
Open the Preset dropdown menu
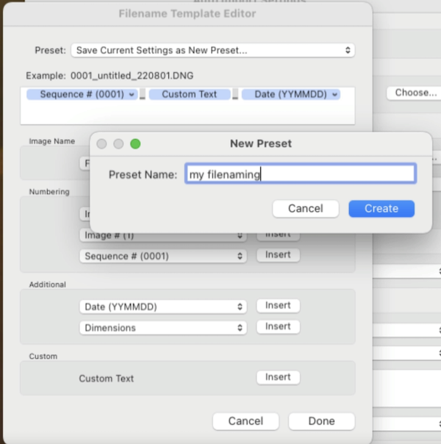[212, 51]
